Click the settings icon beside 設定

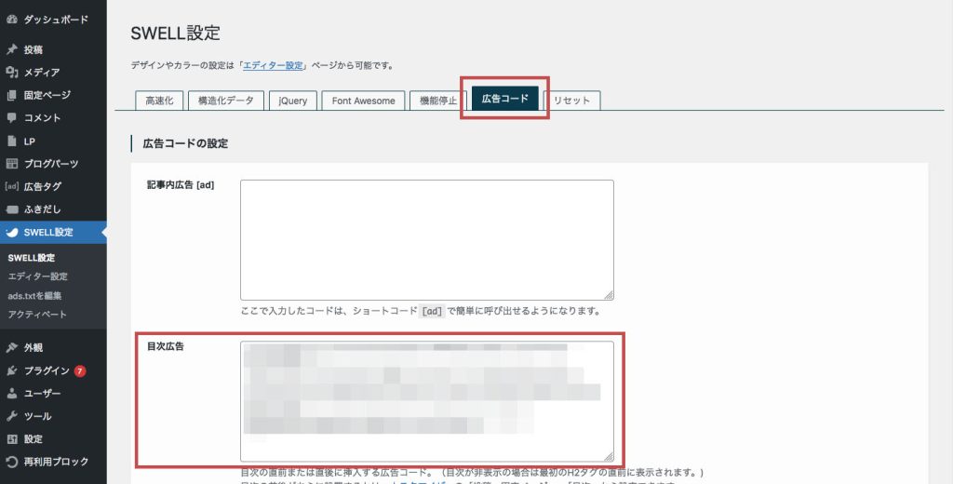point(11,439)
